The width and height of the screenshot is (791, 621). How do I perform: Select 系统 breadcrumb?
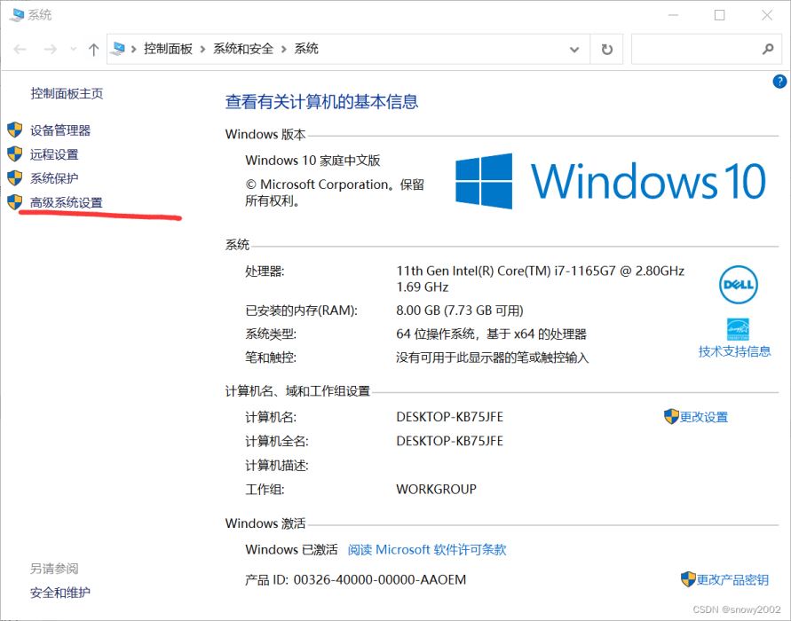click(306, 49)
